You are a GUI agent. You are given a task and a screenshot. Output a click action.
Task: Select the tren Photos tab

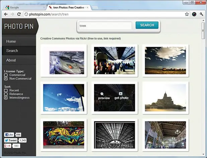pos(69,7)
